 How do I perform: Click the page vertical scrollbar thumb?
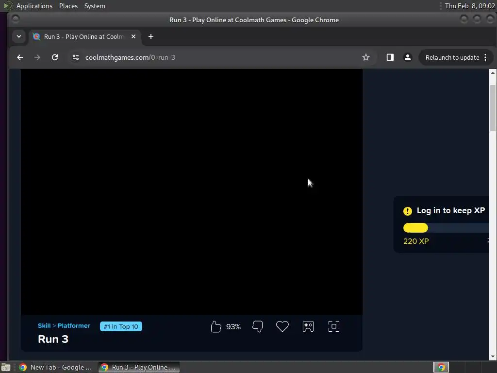click(x=493, y=108)
